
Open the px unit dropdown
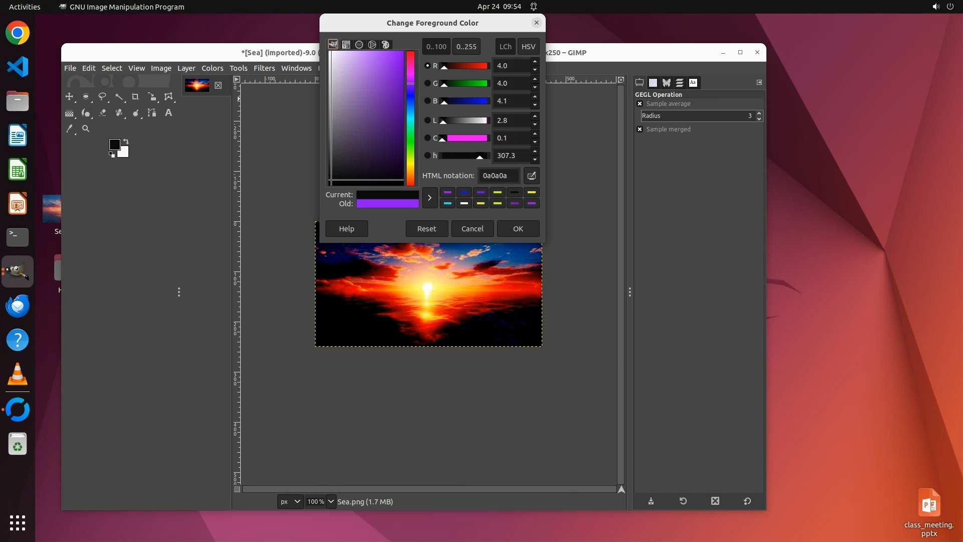pyautogui.click(x=290, y=501)
